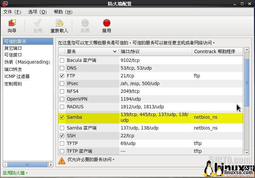
Task: Click the 1194/udp port cell
Action: point(131,99)
